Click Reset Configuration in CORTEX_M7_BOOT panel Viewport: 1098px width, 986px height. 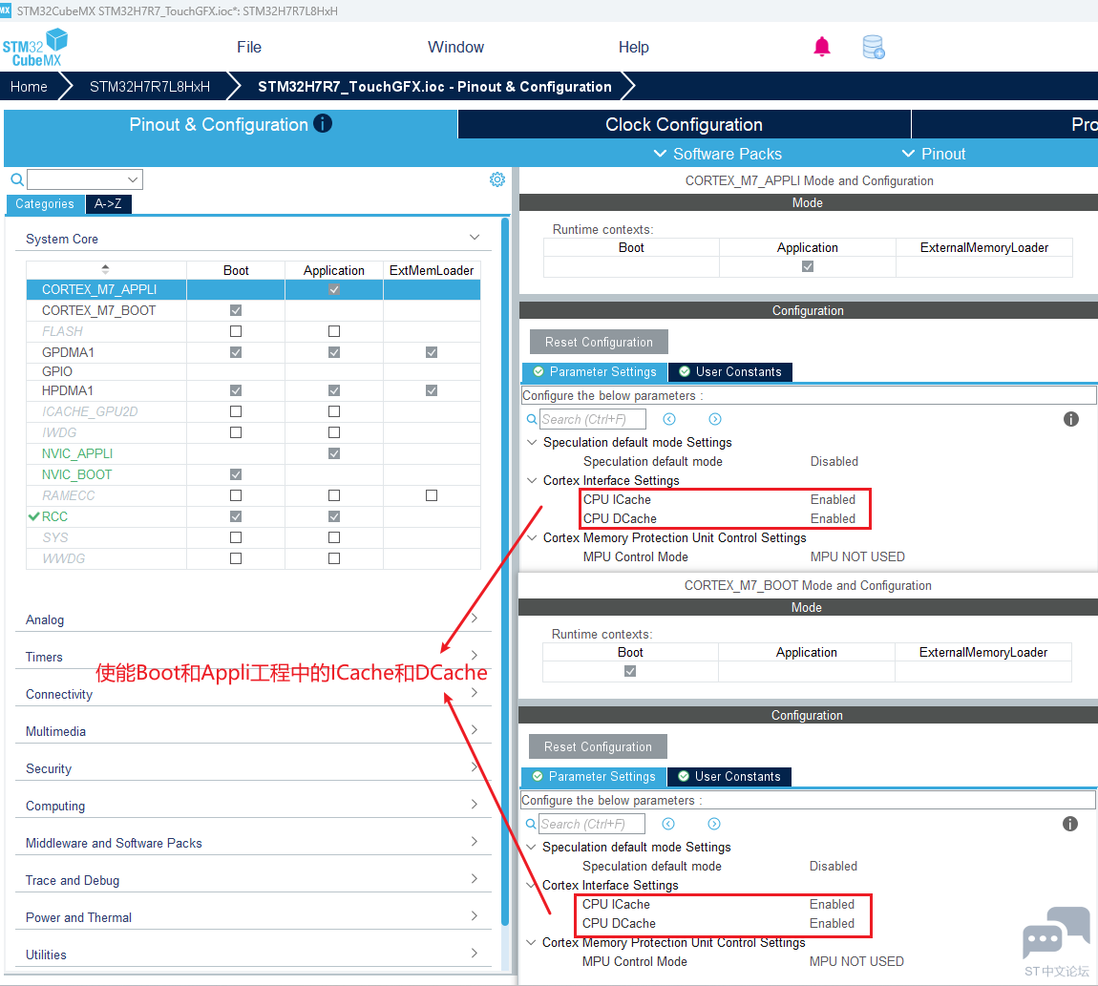pyautogui.click(x=598, y=747)
